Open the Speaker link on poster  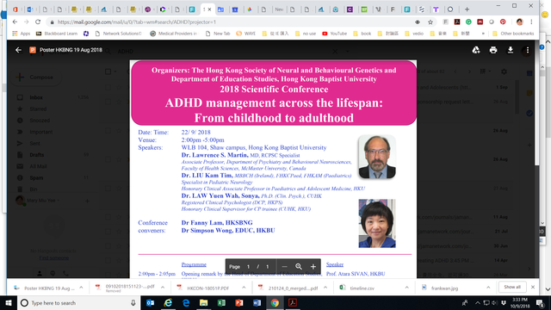point(335,264)
